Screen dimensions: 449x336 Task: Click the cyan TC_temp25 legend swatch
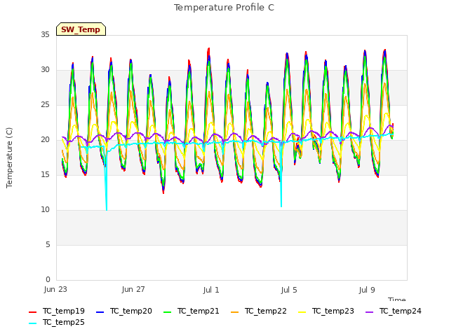tap(33, 323)
